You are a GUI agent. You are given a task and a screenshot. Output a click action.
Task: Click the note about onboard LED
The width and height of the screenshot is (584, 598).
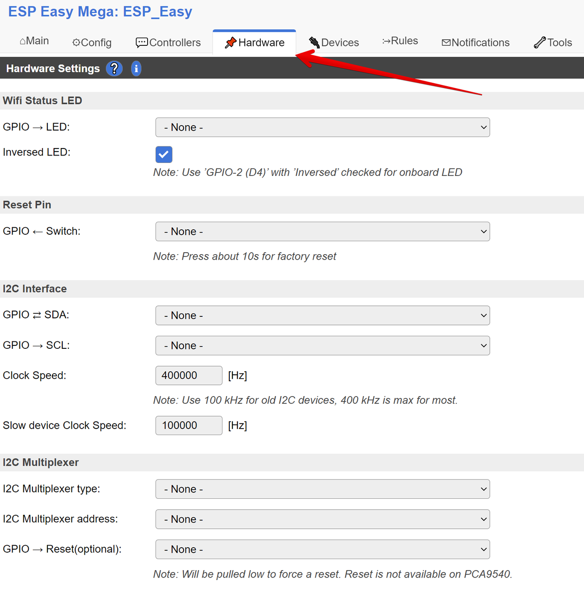(x=308, y=172)
